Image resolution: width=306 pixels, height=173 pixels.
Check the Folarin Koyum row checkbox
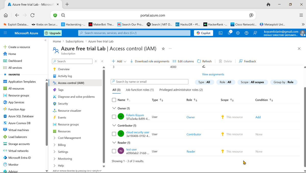point(114,117)
